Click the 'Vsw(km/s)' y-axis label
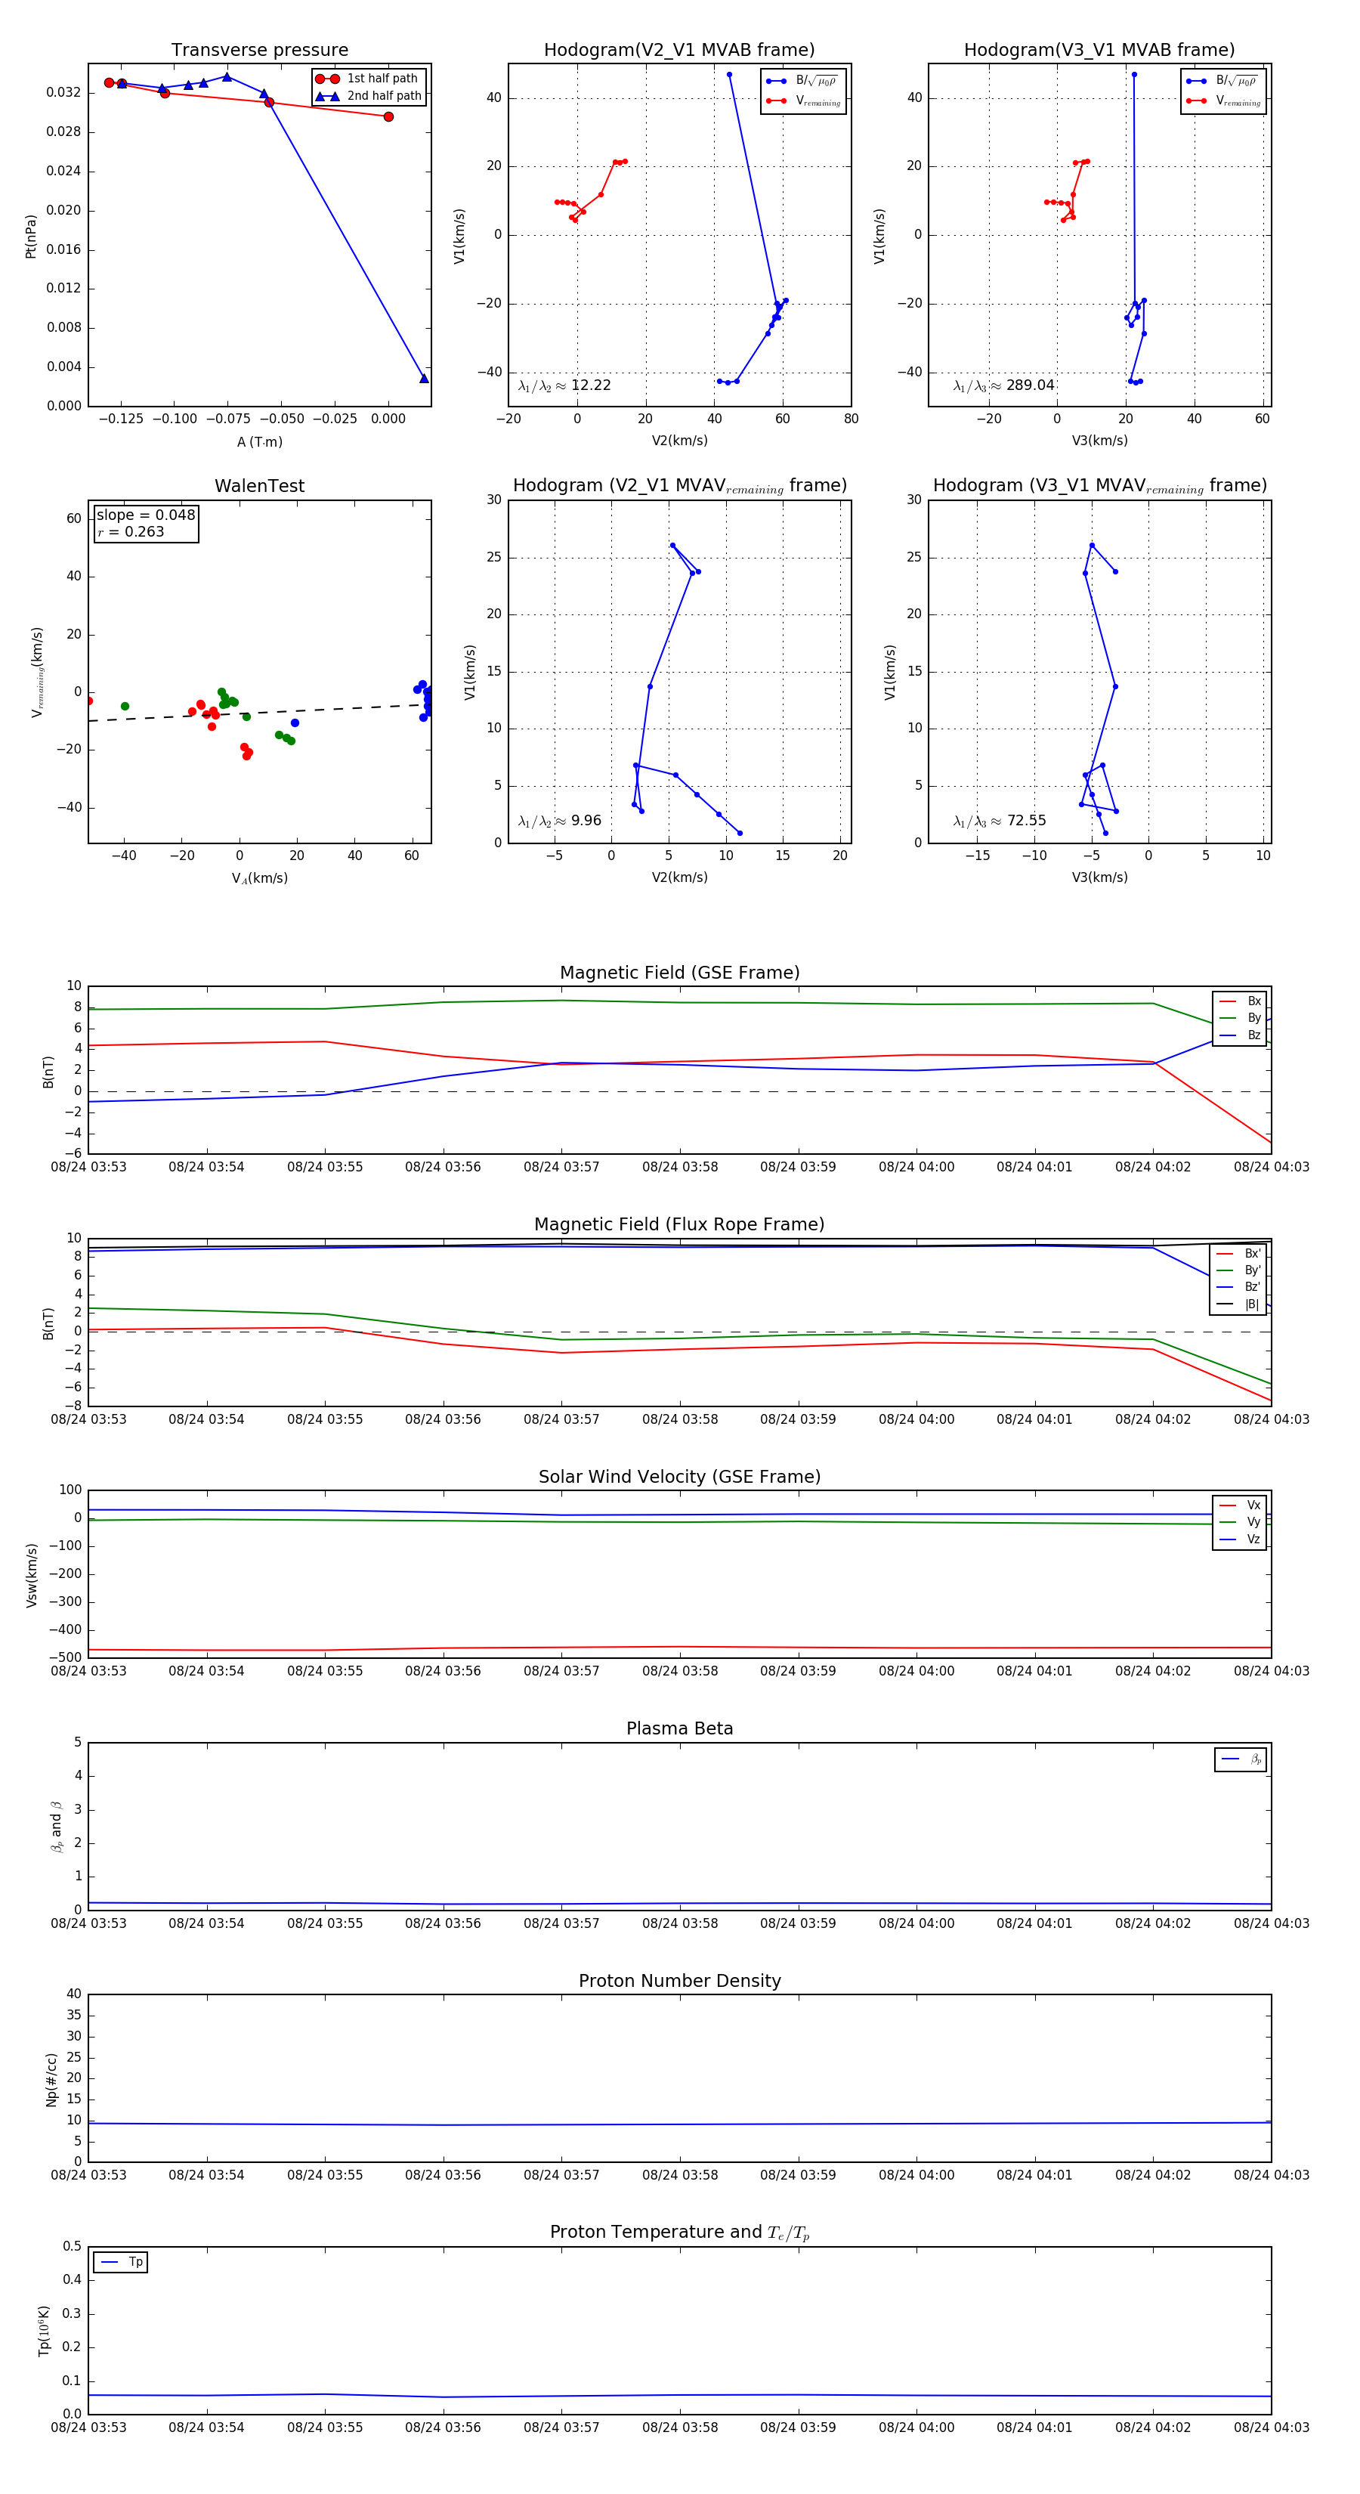Screen dimensions: 1360x2494 pos(32,1575)
